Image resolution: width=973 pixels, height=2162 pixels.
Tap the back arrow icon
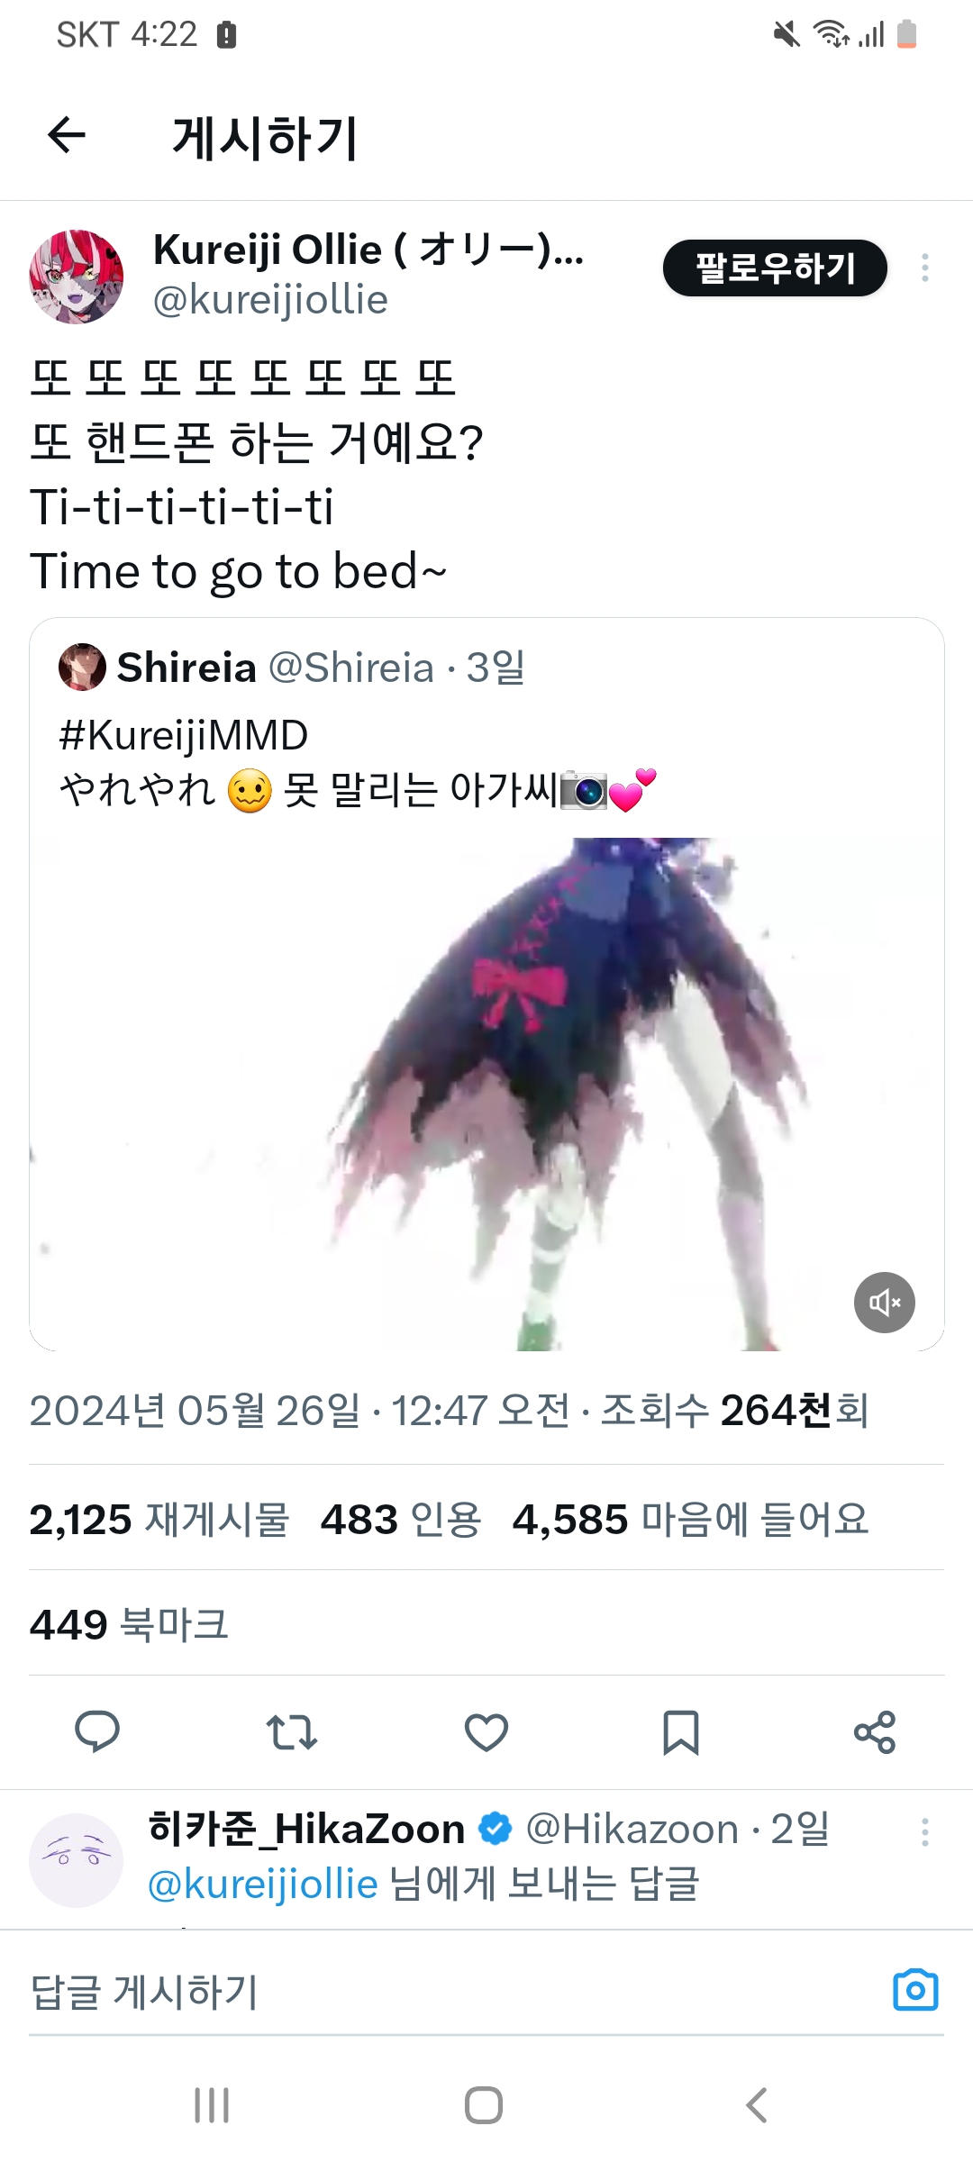point(67,136)
